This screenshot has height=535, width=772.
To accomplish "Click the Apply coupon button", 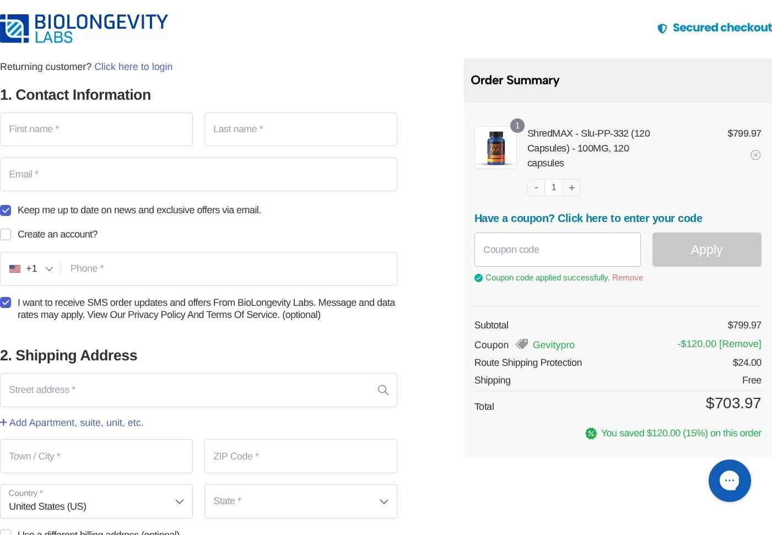I will click(x=706, y=250).
